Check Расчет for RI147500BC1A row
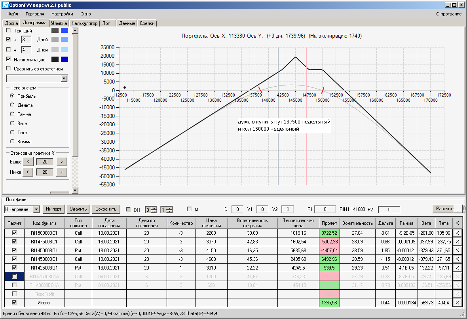Viewport: 467px width, 319px height. pos(14,276)
